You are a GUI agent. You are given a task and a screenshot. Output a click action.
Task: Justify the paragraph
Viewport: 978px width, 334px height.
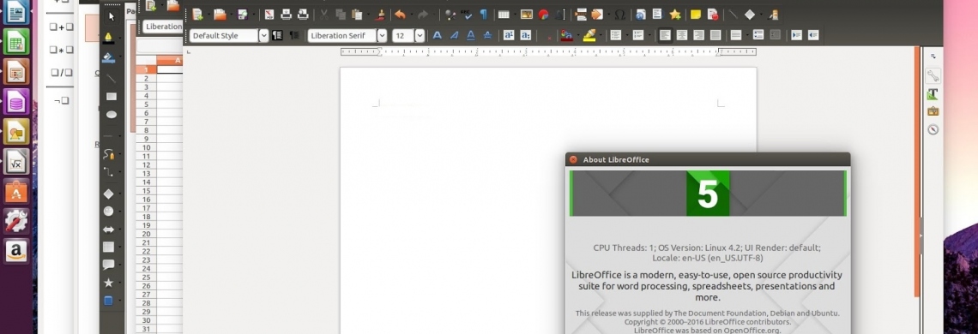[715, 35]
